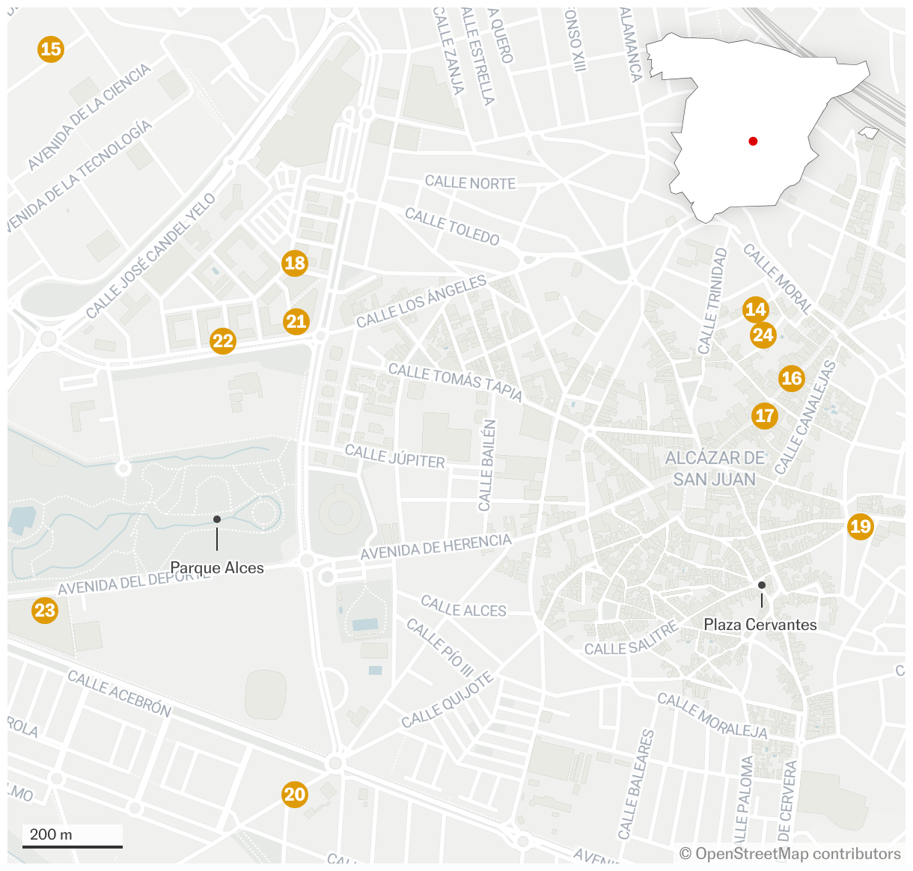This screenshot has width=913, height=871.
Task: Click marker 21 near Calle Los Ángeles
Action: coord(296,322)
